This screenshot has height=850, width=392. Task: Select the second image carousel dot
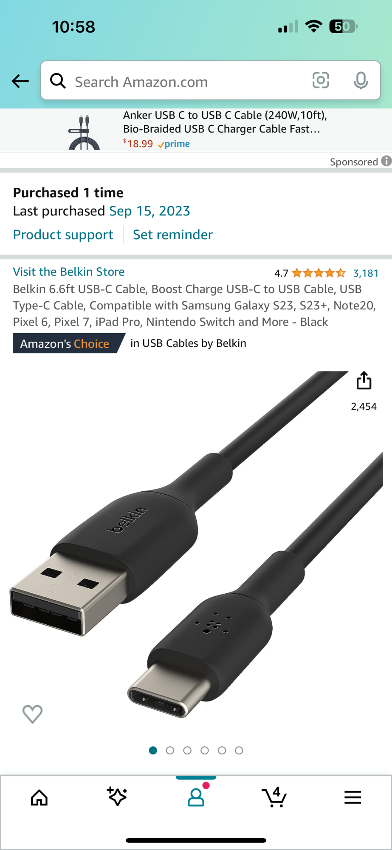pyautogui.click(x=170, y=751)
